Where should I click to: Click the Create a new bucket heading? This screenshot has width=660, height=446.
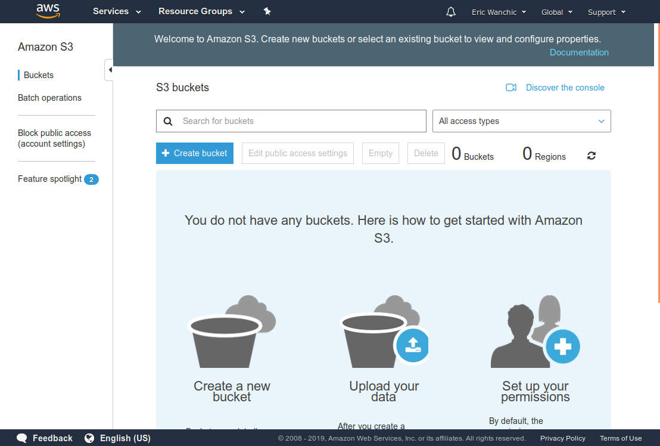(x=232, y=391)
